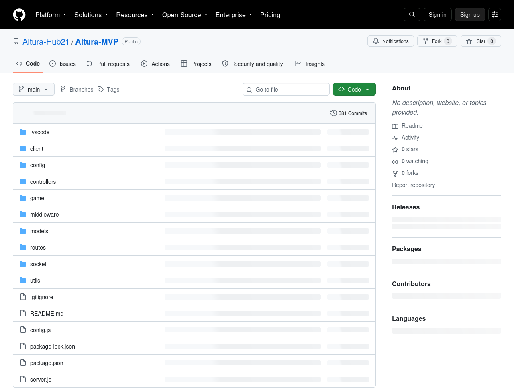Switch to the Insights tab

point(310,64)
